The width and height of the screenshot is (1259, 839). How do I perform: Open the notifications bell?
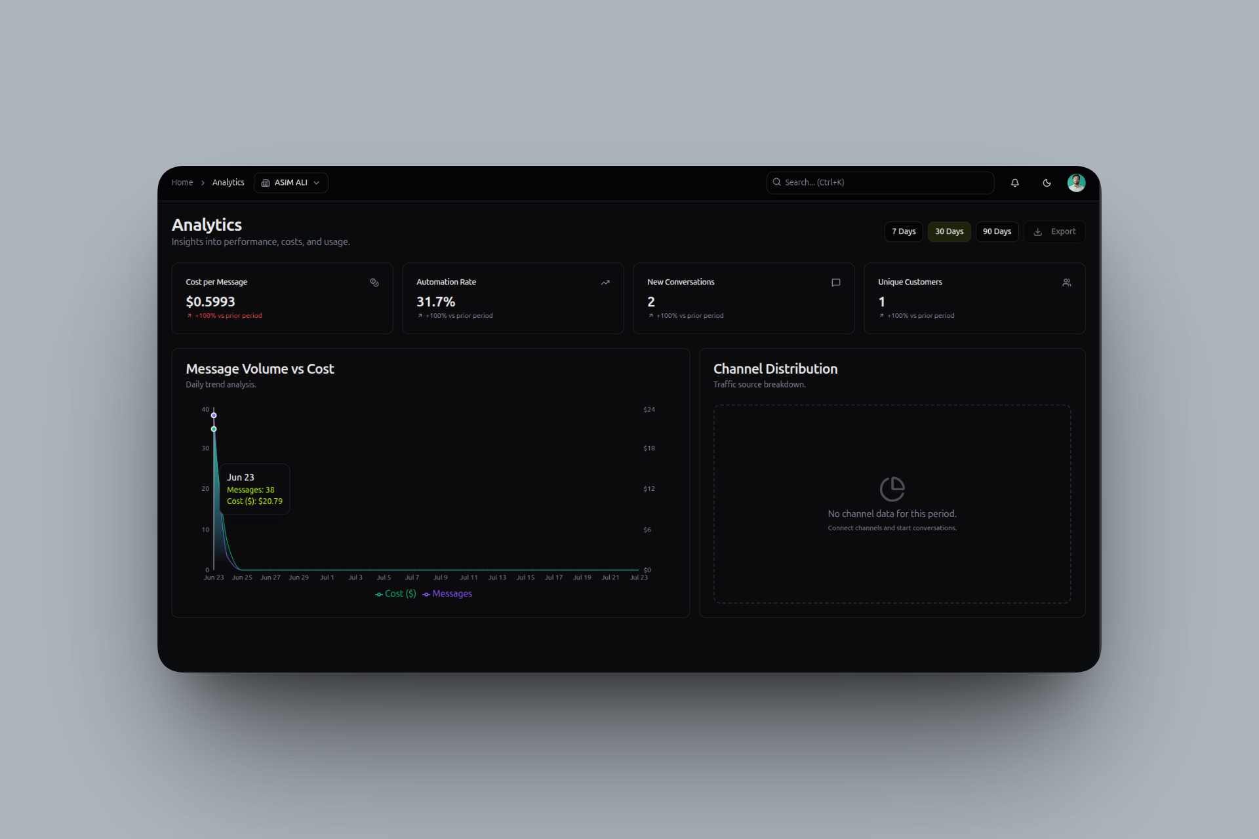tap(1014, 183)
